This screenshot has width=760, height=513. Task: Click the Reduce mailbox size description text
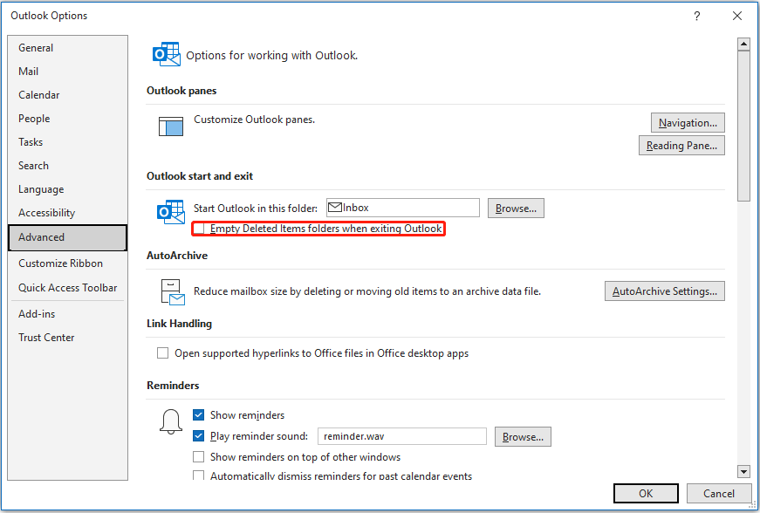pos(367,291)
